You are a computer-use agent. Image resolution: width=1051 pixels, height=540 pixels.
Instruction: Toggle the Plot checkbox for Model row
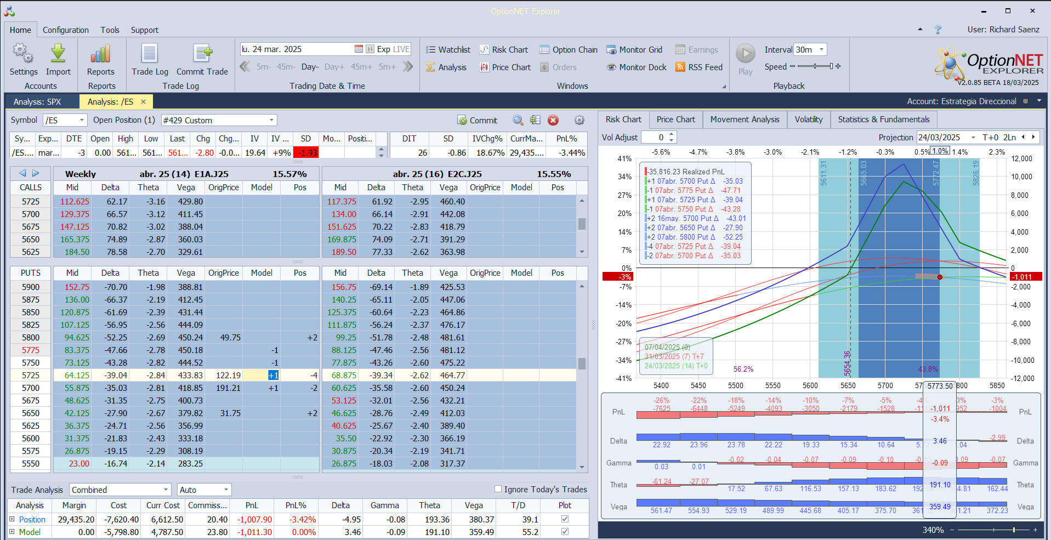pyautogui.click(x=565, y=531)
